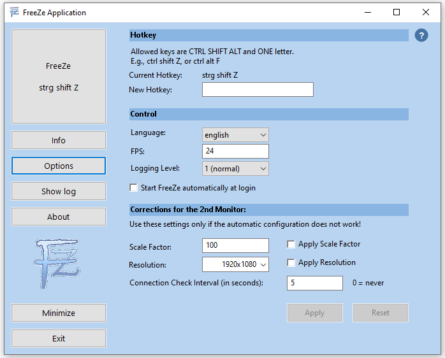Expand the Logging Level dropdown

click(235, 169)
